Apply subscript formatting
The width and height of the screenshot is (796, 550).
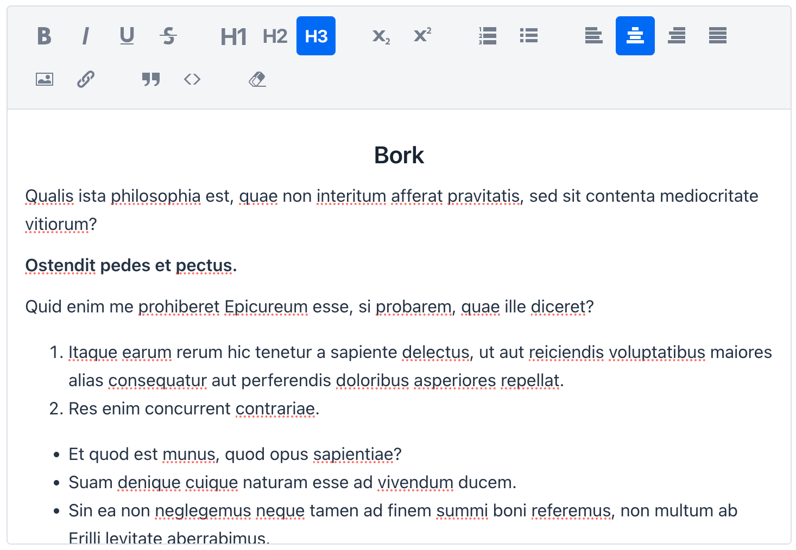381,36
